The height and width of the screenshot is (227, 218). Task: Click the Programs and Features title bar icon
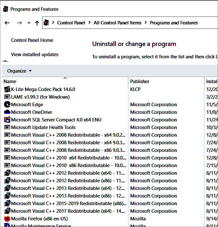click(6, 9)
